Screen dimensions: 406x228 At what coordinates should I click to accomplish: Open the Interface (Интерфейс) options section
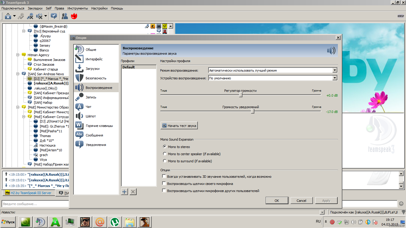(x=96, y=59)
